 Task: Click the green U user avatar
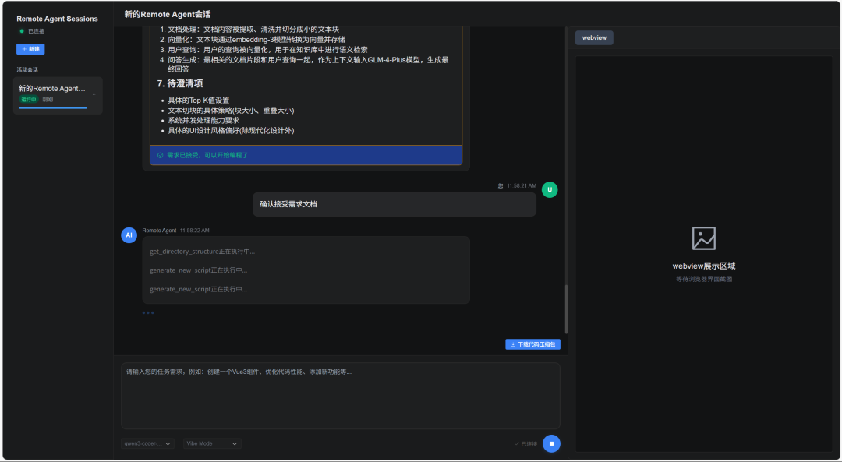pos(550,189)
